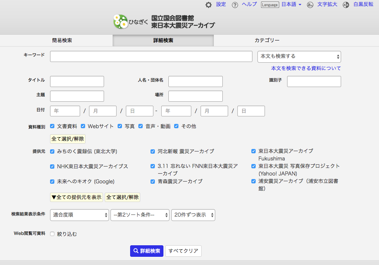The height and width of the screenshot is (265, 379).
Task: Click 全て選択/解除 under 資料種別
Action: 68,139
